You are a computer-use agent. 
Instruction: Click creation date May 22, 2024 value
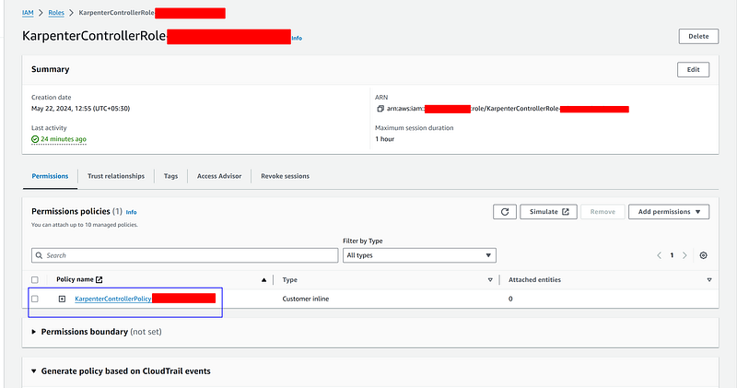pos(80,108)
